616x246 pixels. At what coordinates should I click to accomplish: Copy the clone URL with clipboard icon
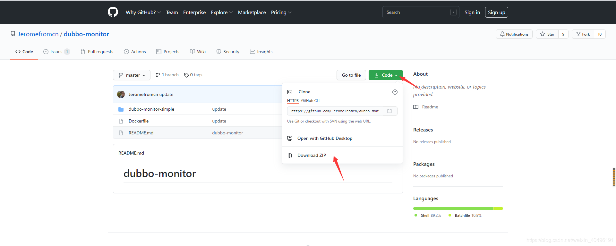(390, 111)
